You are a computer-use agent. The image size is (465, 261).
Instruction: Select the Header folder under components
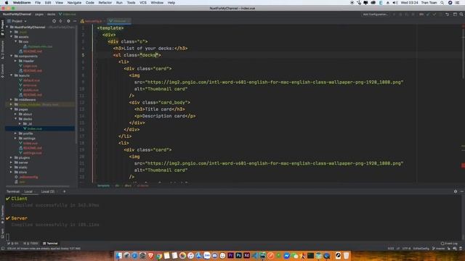28,61
